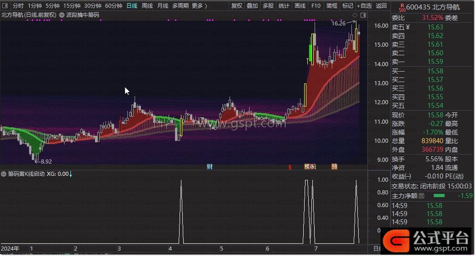Screen dimensions: 476x256
Task: Switch to the 1分钟 period
Action: click(x=35, y=6)
